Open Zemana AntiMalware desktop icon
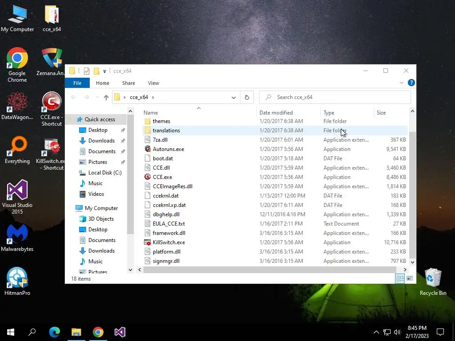 pyautogui.click(x=52, y=61)
